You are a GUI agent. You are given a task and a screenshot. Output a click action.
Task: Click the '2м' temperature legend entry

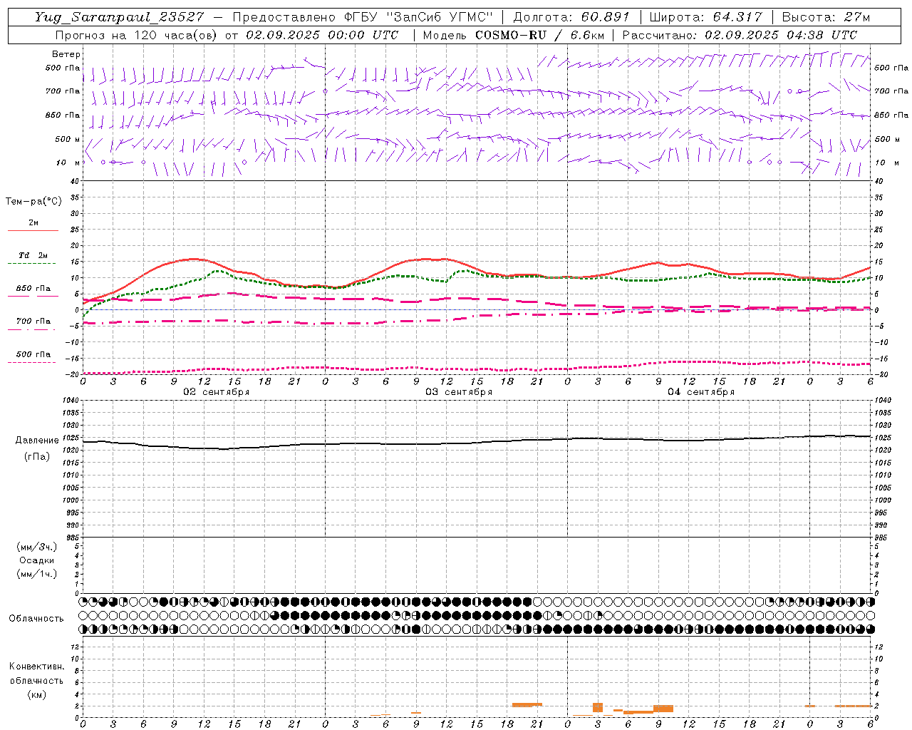coord(33,222)
